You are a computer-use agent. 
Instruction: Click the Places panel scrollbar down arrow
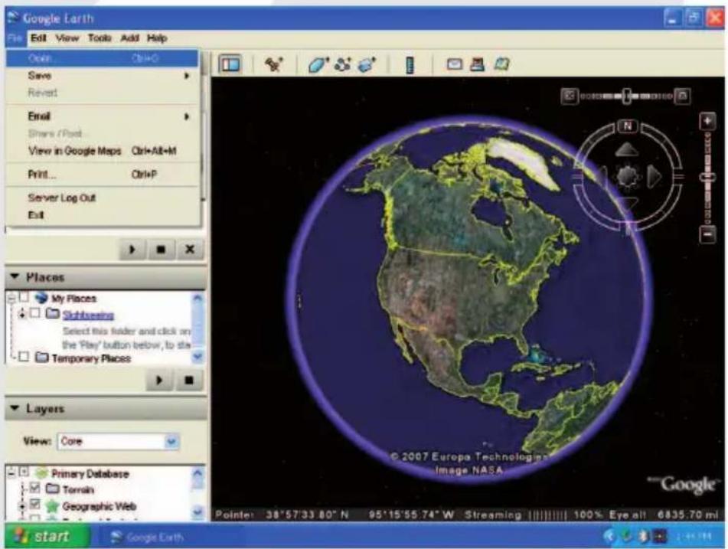point(198,356)
